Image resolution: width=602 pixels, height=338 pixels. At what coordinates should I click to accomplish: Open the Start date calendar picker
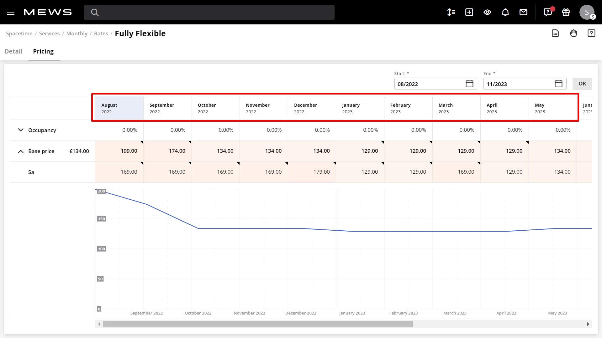coord(469,84)
